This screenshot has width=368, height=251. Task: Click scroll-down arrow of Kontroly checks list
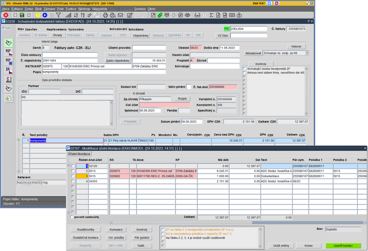(306, 114)
